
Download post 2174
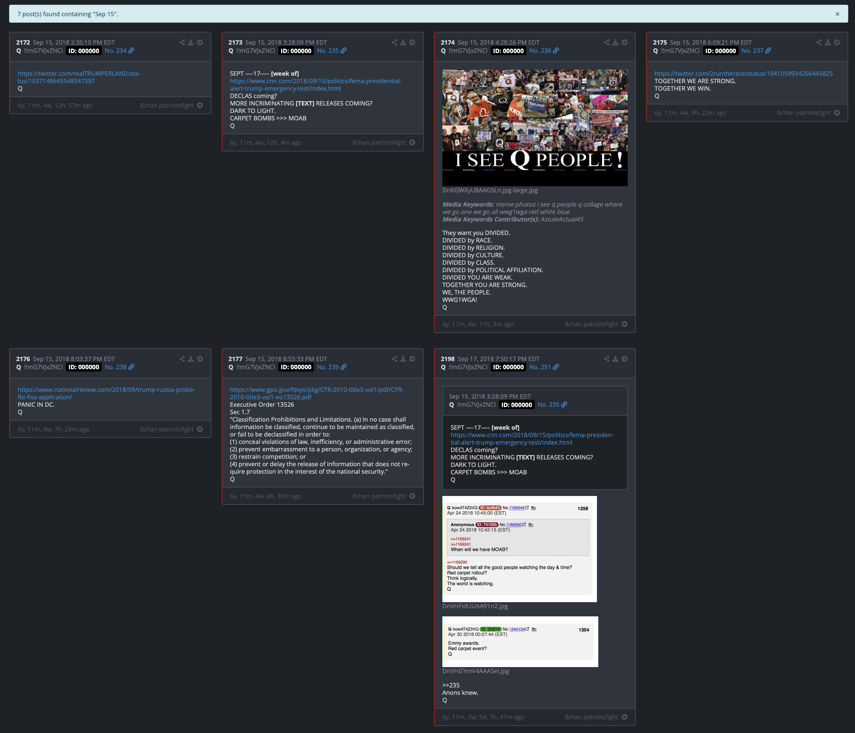[615, 43]
